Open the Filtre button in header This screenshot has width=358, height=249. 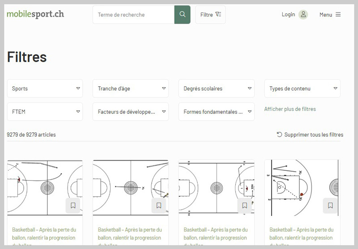[x=210, y=15]
